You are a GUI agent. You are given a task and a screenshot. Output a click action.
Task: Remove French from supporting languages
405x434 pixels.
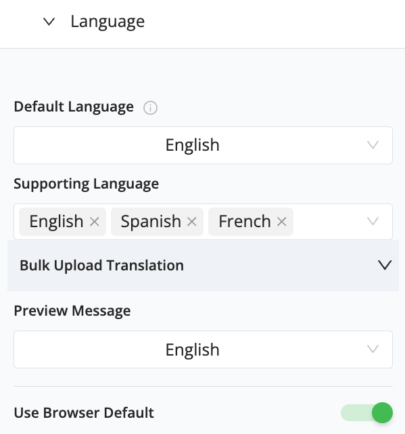point(281,222)
